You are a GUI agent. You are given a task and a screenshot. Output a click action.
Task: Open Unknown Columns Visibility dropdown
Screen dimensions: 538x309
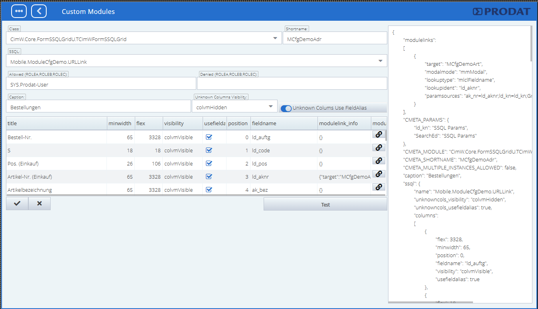point(271,106)
